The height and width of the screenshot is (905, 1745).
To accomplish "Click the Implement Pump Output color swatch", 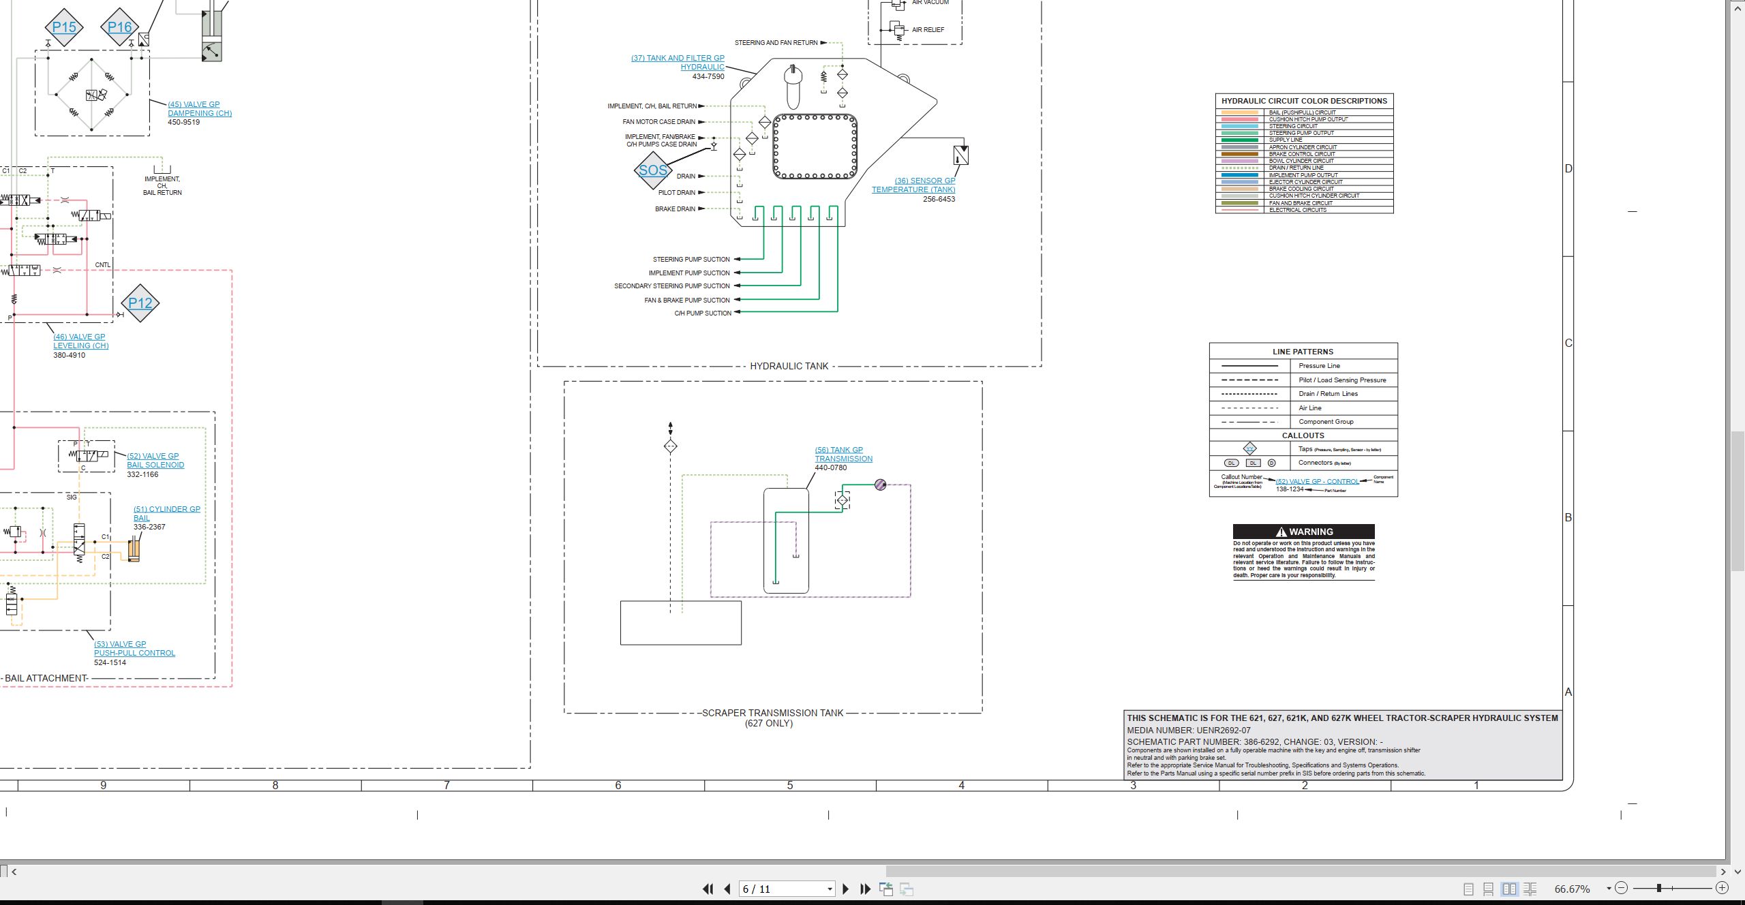I will pyautogui.click(x=1240, y=175).
